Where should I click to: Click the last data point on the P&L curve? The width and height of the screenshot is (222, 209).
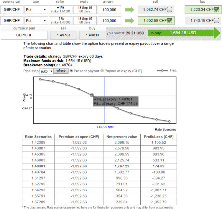pos(169,121)
